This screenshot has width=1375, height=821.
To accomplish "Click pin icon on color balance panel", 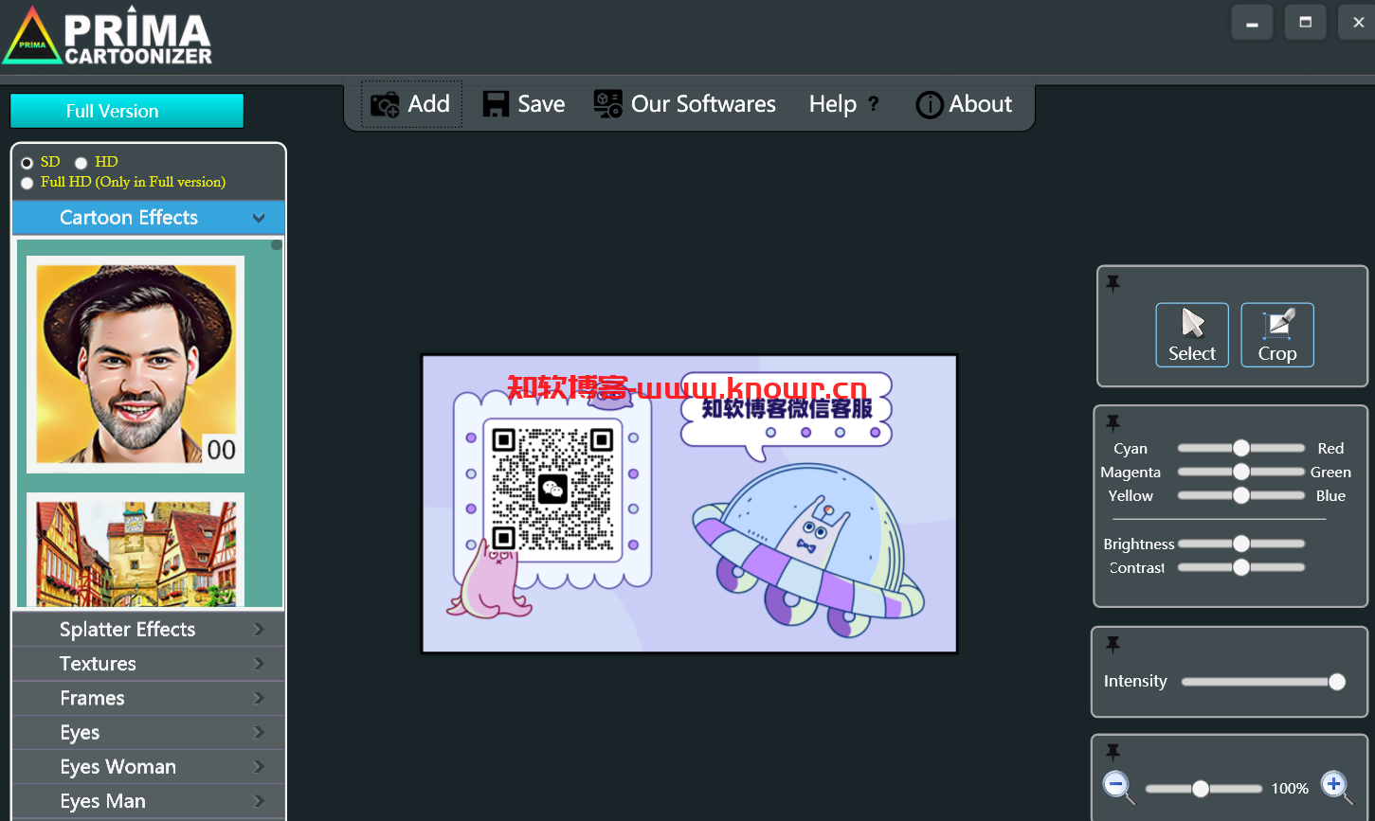I will tap(1113, 422).
